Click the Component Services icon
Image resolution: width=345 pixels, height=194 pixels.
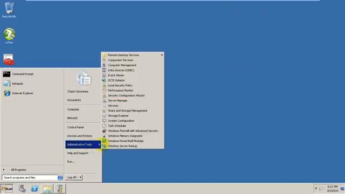pyautogui.click(x=104, y=60)
